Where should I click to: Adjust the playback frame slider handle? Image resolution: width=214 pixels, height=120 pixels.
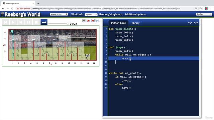(x=68, y=24)
